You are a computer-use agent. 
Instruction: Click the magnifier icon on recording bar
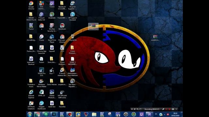point(137,109)
